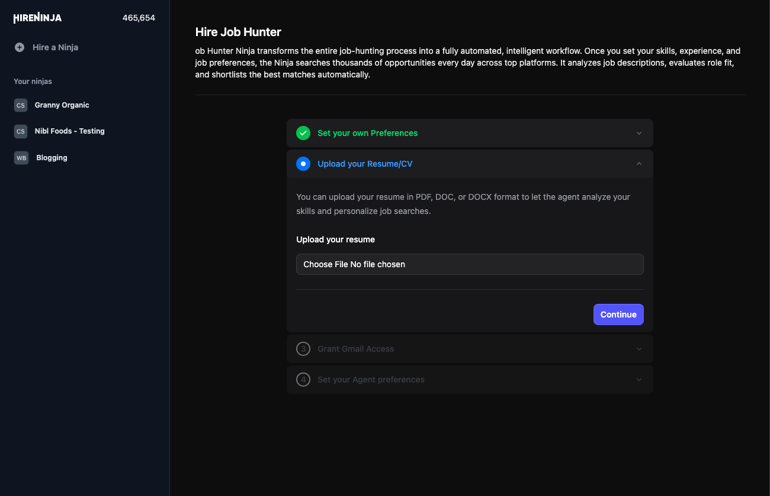Click the Choose File field to upload a resume
The width and height of the screenshot is (770, 496).
click(470, 264)
